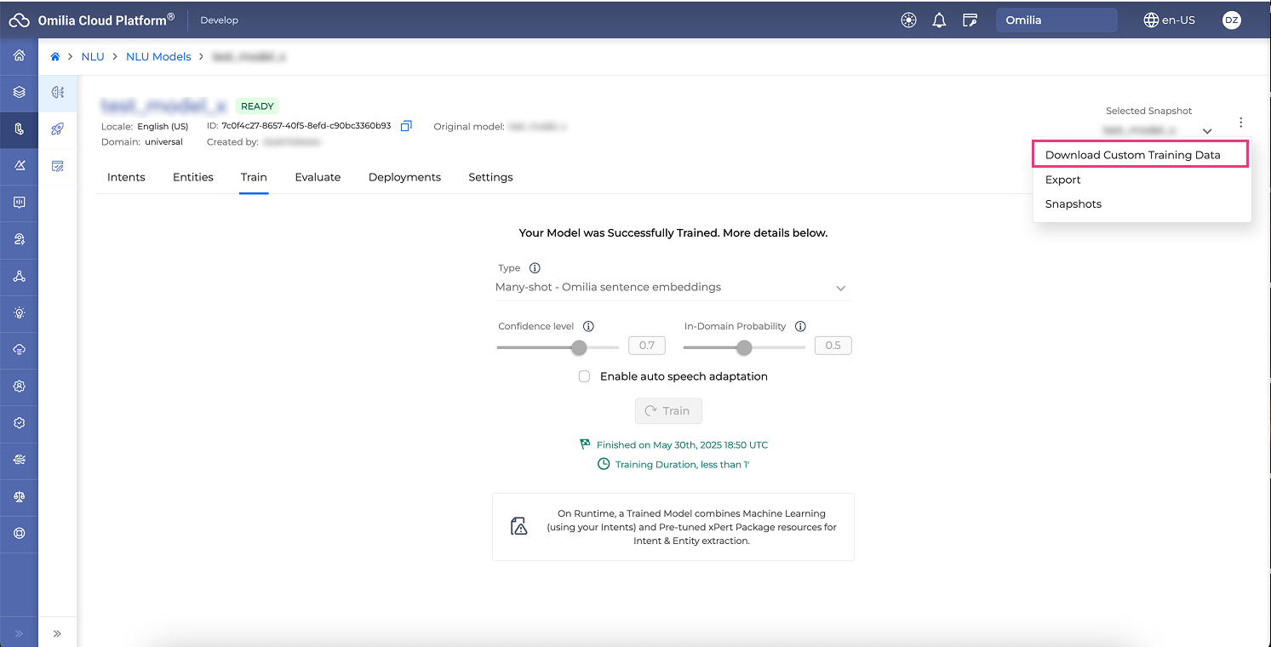Viewport: 1271px width, 647px height.
Task: Open the en-US language selector
Action: pos(1170,20)
